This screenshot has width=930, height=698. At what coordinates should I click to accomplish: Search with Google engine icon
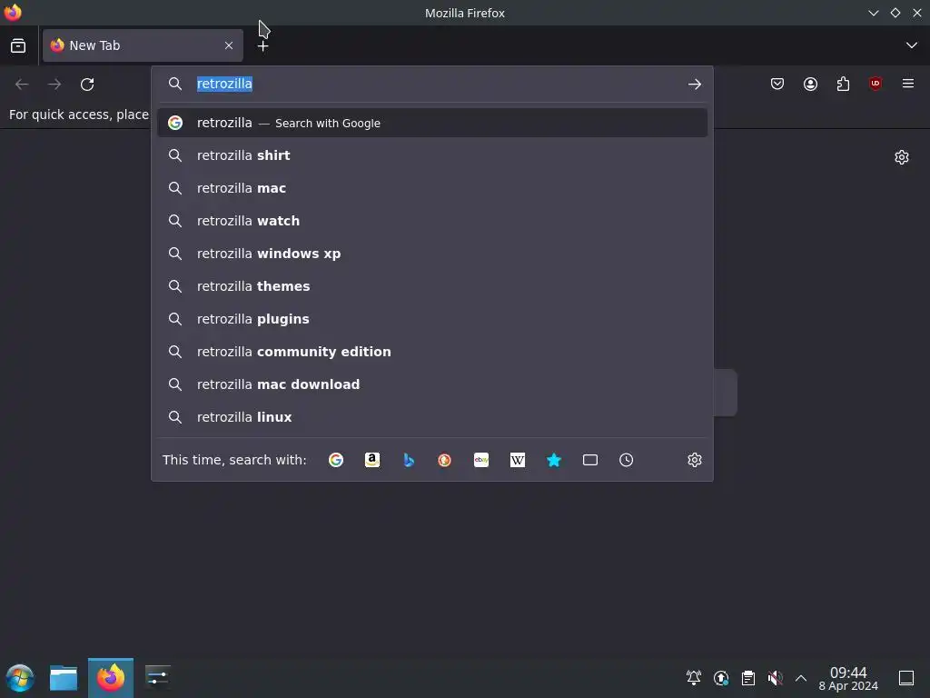336,460
